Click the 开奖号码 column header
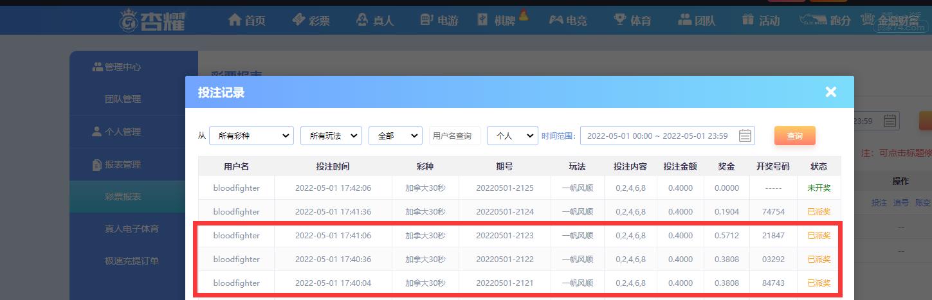The width and height of the screenshot is (932, 300). click(x=773, y=166)
